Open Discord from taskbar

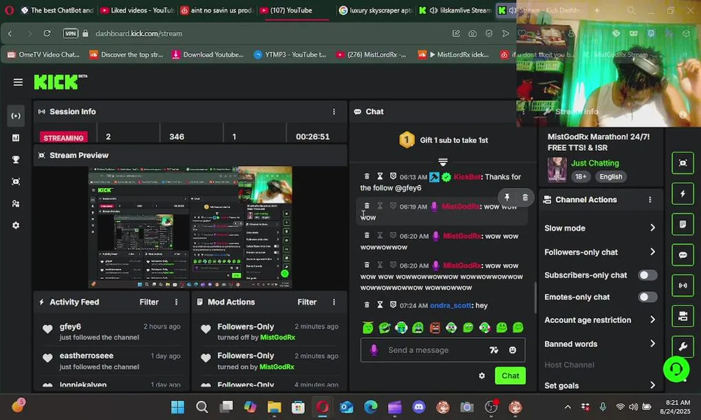(418, 407)
